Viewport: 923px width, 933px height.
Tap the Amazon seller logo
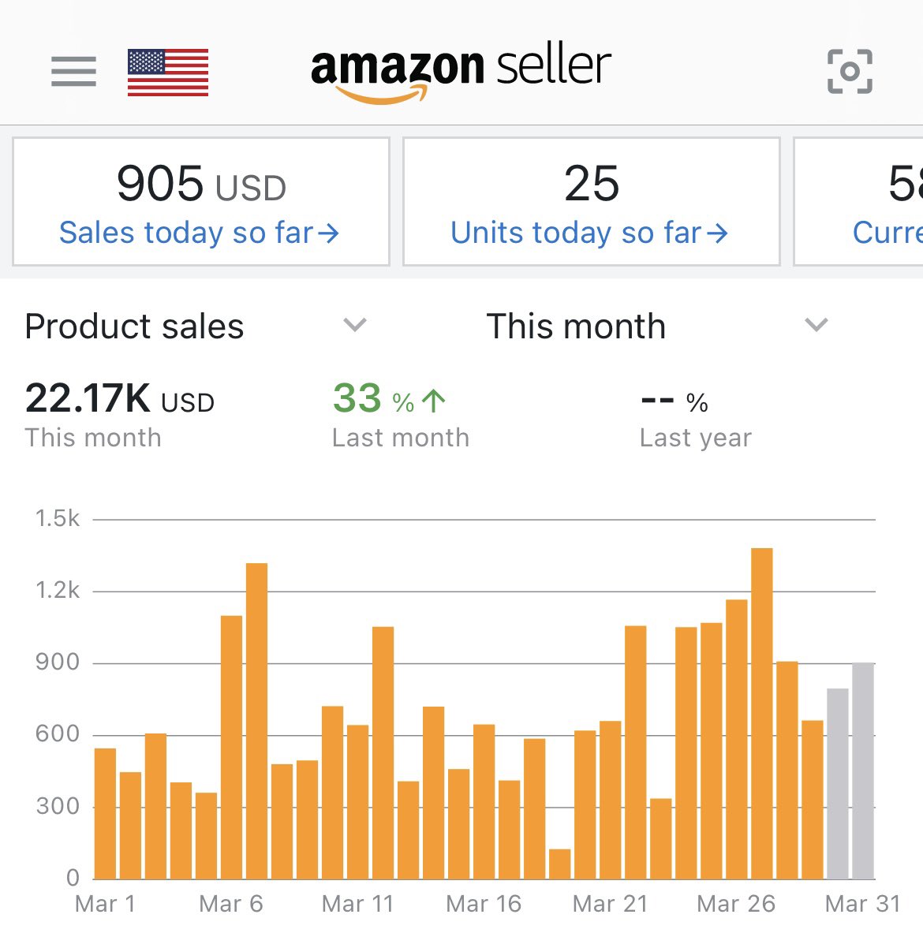pyautogui.click(x=461, y=73)
